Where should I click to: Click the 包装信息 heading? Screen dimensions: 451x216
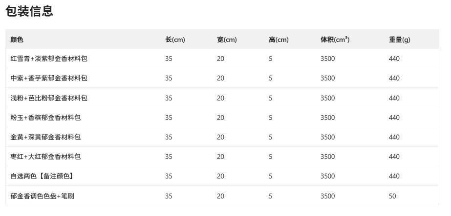(x=29, y=12)
